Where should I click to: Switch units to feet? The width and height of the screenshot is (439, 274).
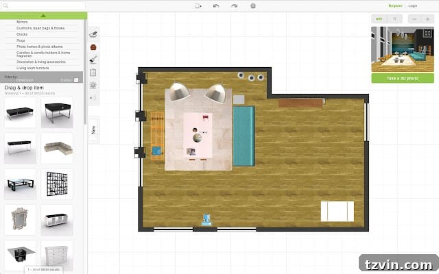pyautogui.click(x=395, y=19)
